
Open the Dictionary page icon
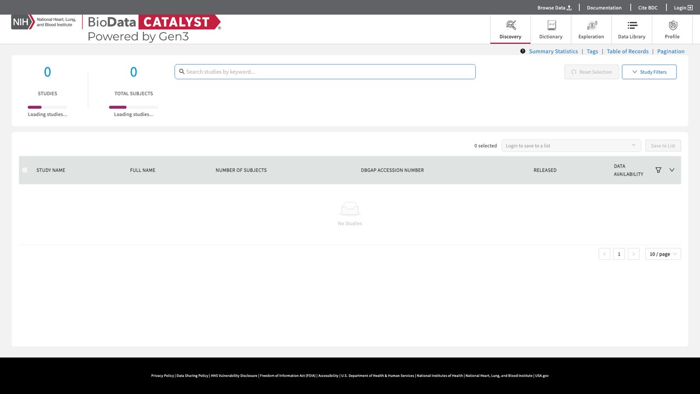tap(551, 25)
